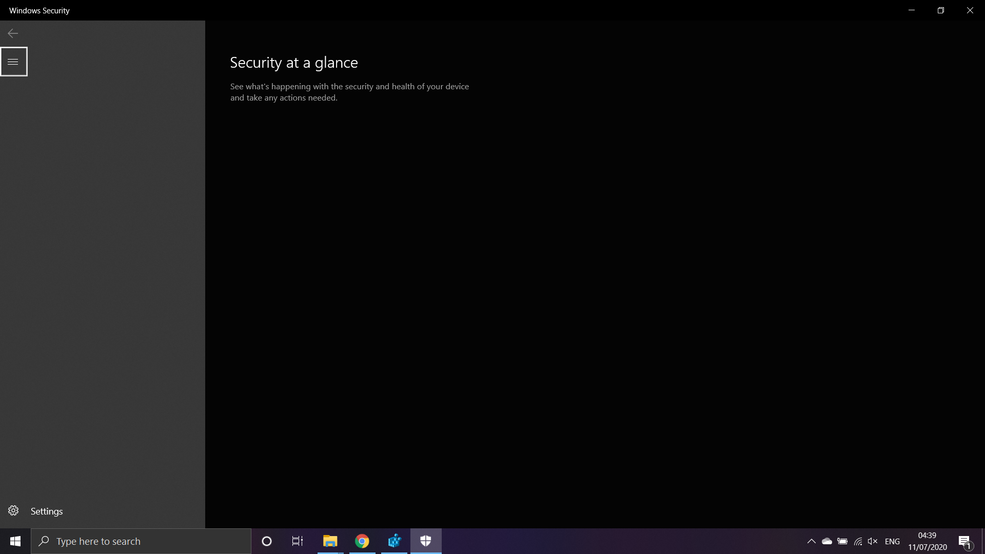The width and height of the screenshot is (985, 554).
Task: Activate Cortana from the taskbar
Action: pyautogui.click(x=266, y=541)
